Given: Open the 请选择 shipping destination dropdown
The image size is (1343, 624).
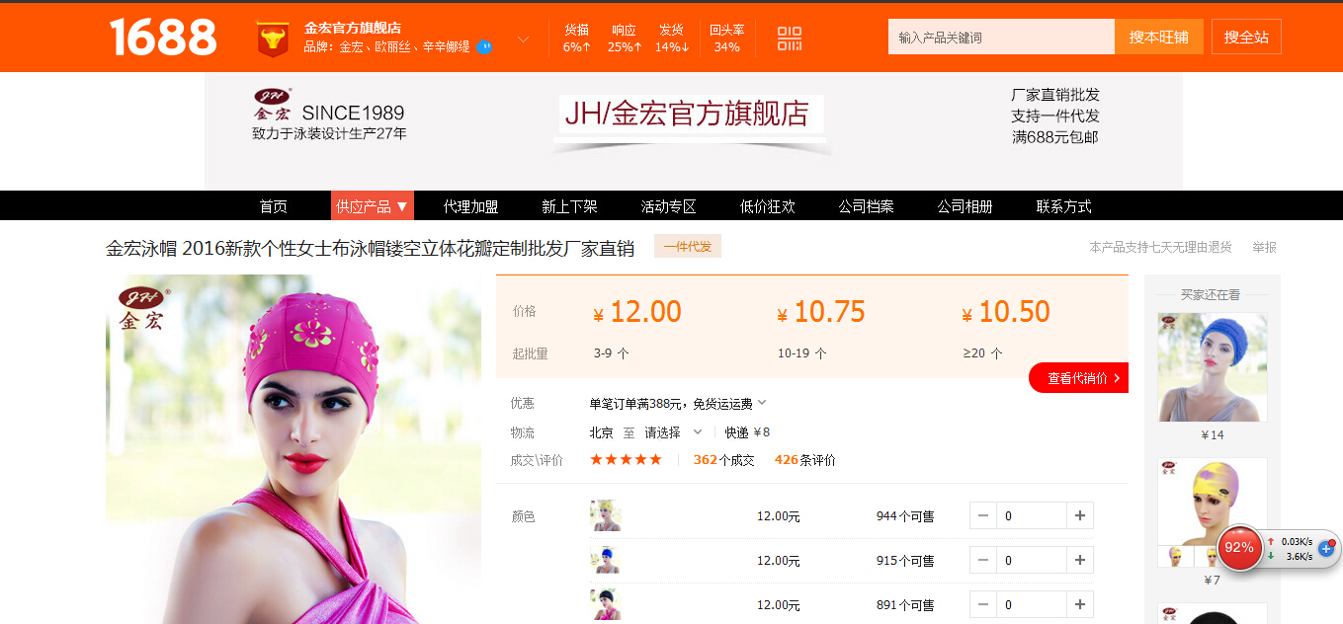Looking at the screenshot, I should pos(673,432).
